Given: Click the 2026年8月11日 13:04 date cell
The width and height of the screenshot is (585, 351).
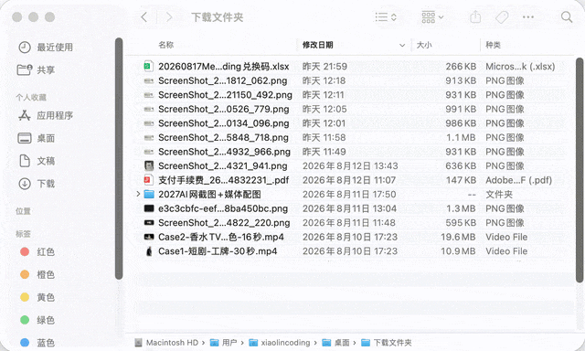Looking at the screenshot, I should pyautogui.click(x=349, y=209).
